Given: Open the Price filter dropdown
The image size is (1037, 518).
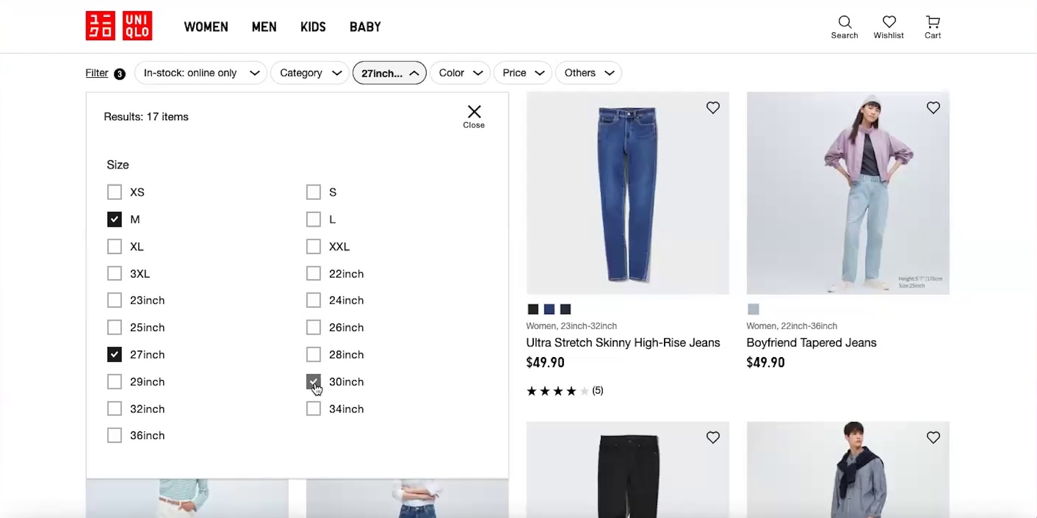Looking at the screenshot, I should point(523,73).
